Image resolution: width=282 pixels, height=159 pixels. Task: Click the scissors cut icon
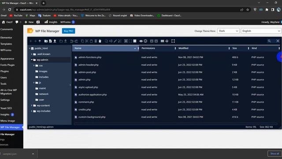[x=87, y=41]
